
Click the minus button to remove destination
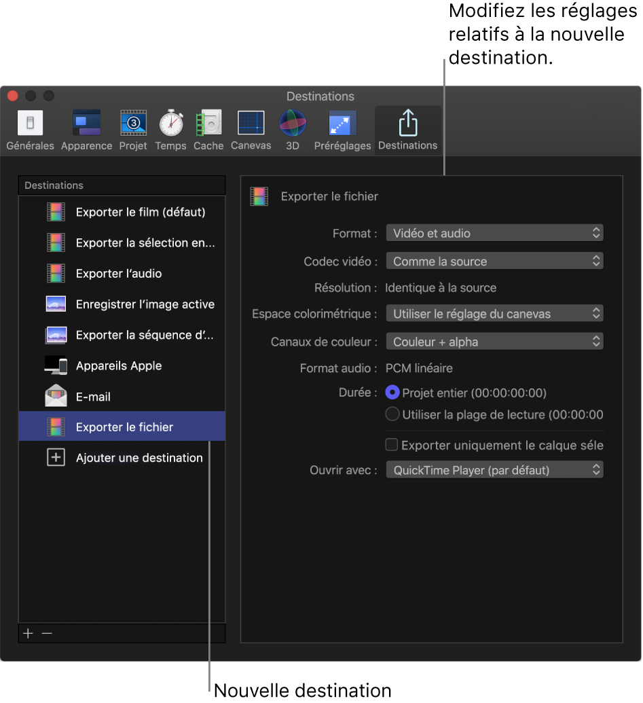pyautogui.click(x=47, y=633)
